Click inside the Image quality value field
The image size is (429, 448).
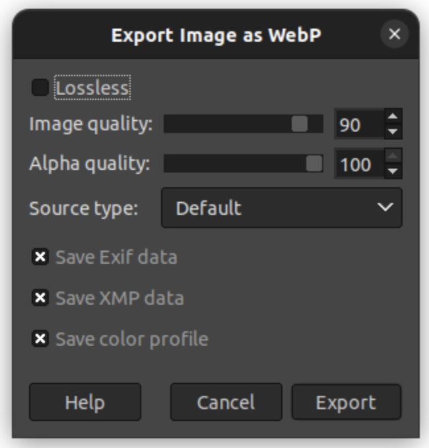(358, 124)
